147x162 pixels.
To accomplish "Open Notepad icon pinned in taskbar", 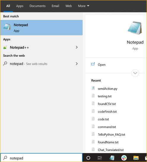I will tap(112, 158).
